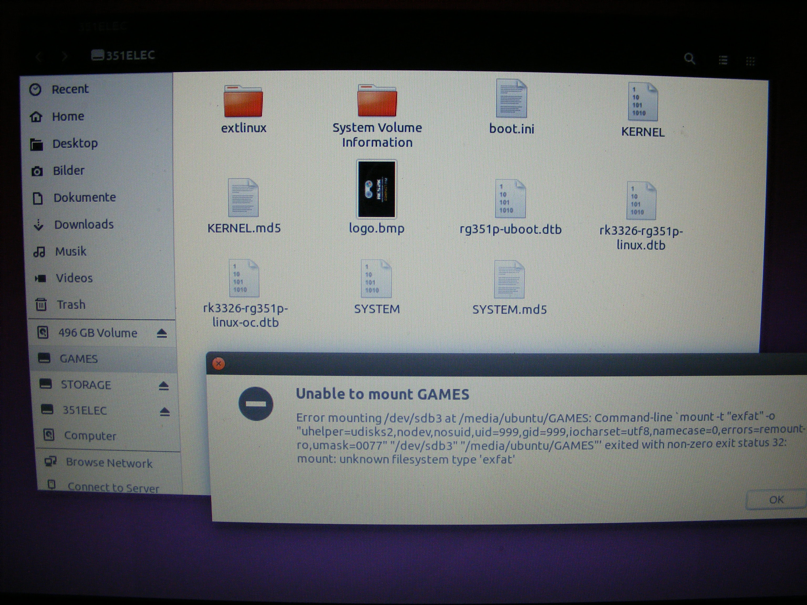The height and width of the screenshot is (605, 807).
Task: Select the KERNEL binary file
Action: coord(643,102)
